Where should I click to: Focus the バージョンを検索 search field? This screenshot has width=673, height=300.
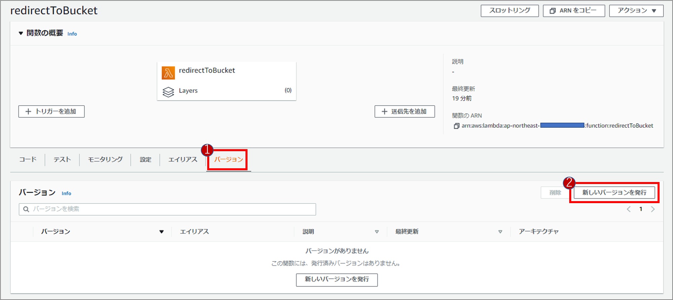[x=167, y=209]
